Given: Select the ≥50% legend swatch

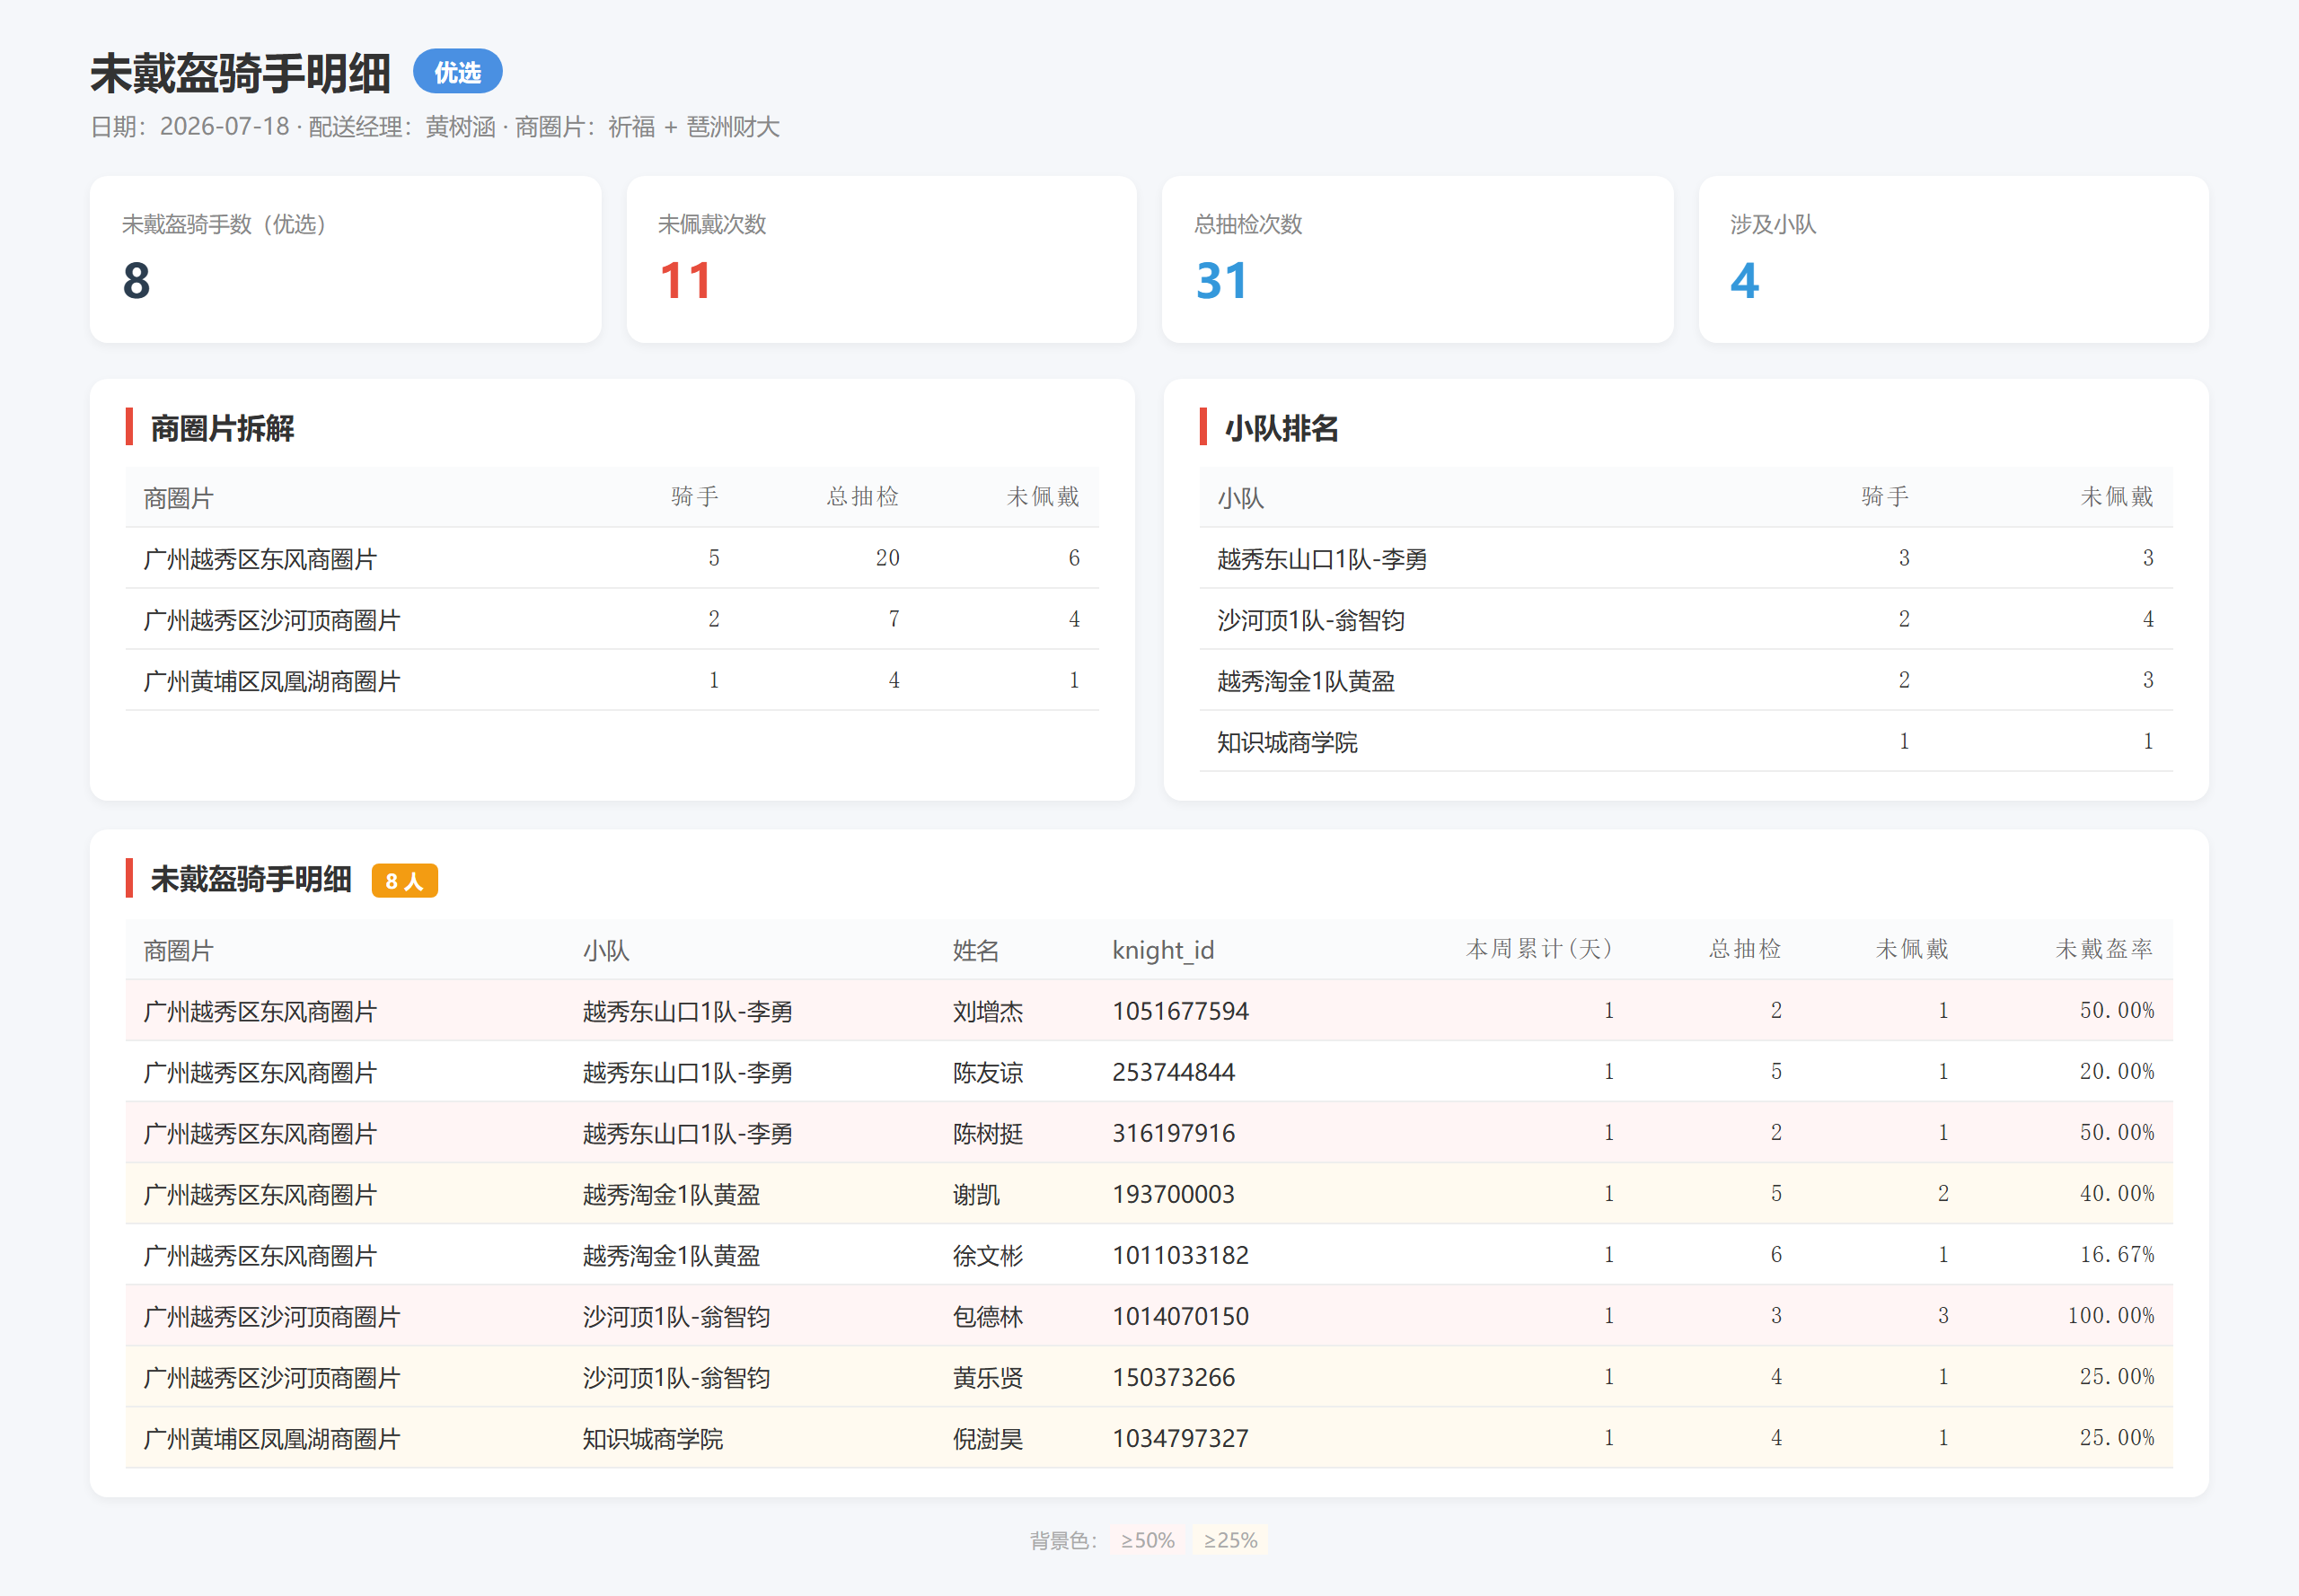Looking at the screenshot, I should [1148, 1540].
